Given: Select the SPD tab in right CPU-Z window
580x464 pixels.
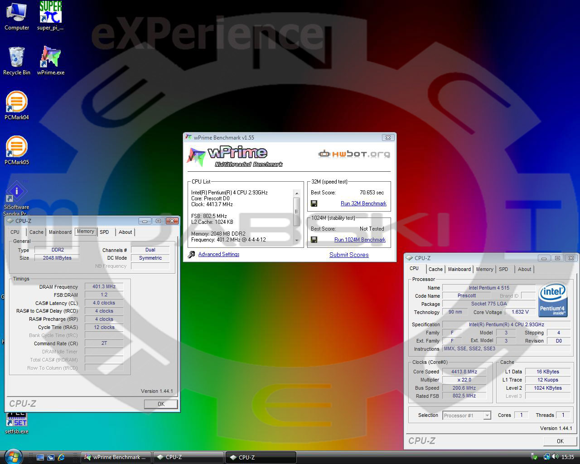Looking at the screenshot, I should click(503, 269).
